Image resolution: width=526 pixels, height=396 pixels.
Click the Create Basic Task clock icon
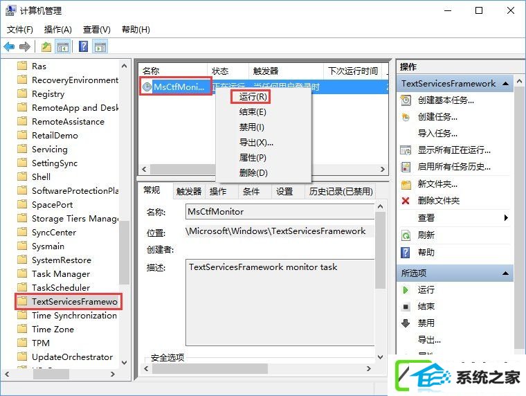(406, 100)
